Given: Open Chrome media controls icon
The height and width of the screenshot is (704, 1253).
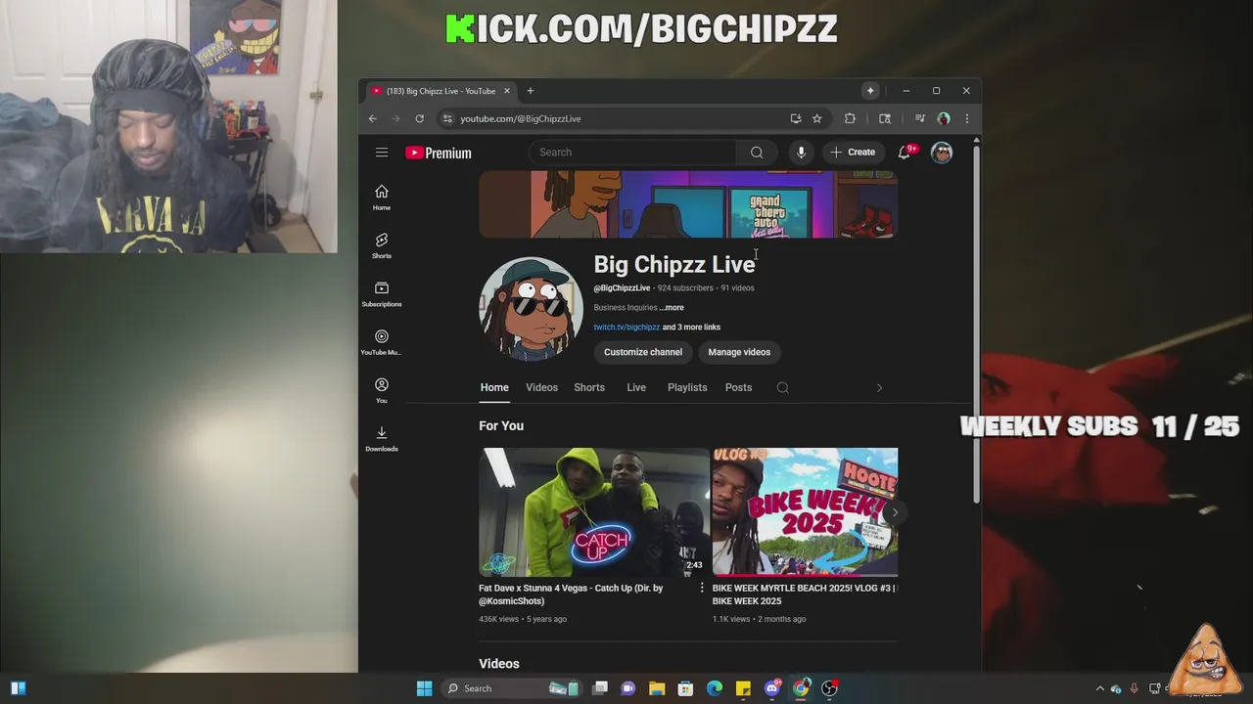Looking at the screenshot, I should [919, 118].
